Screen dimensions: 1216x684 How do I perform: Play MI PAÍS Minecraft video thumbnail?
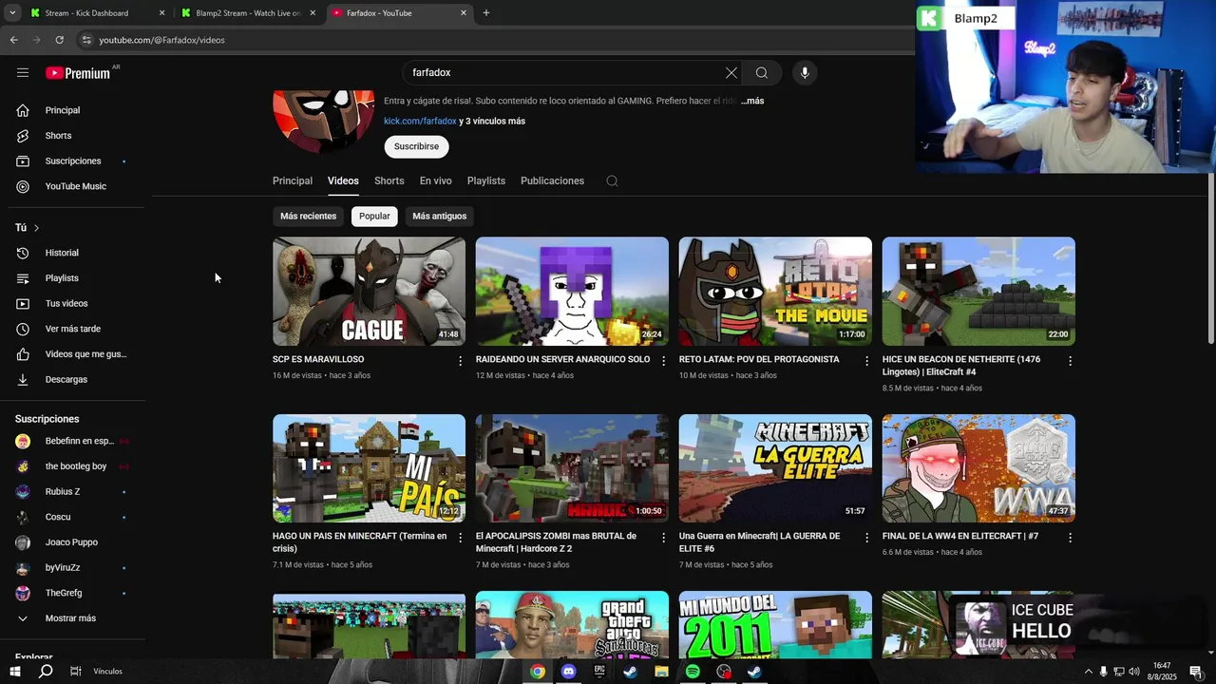(x=369, y=468)
